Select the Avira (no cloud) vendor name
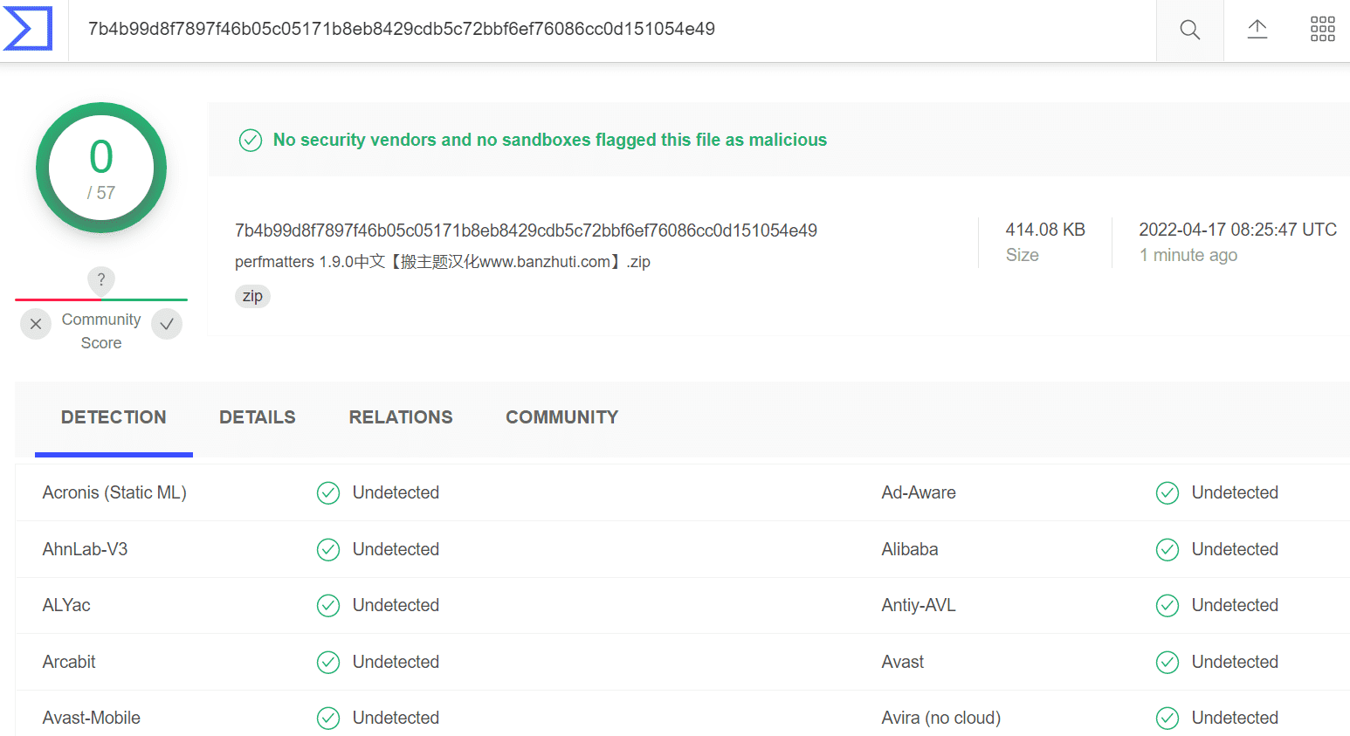 pyautogui.click(x=941, y=718)
